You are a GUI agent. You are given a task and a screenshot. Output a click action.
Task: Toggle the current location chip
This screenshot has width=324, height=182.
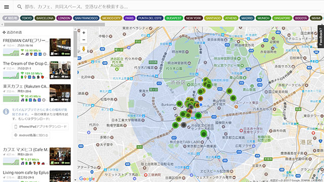coord(11,18)
